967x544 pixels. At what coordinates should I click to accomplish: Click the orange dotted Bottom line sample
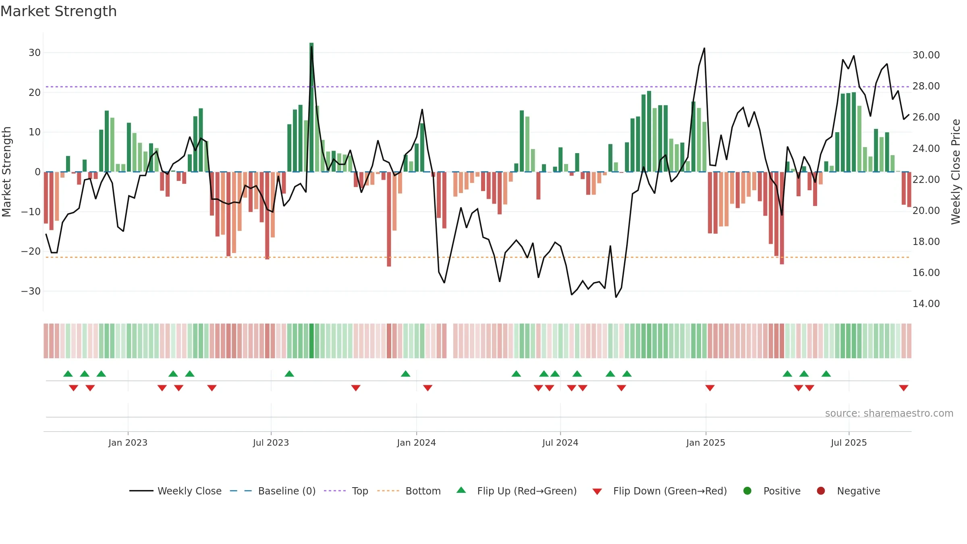(x=388, y=491)
